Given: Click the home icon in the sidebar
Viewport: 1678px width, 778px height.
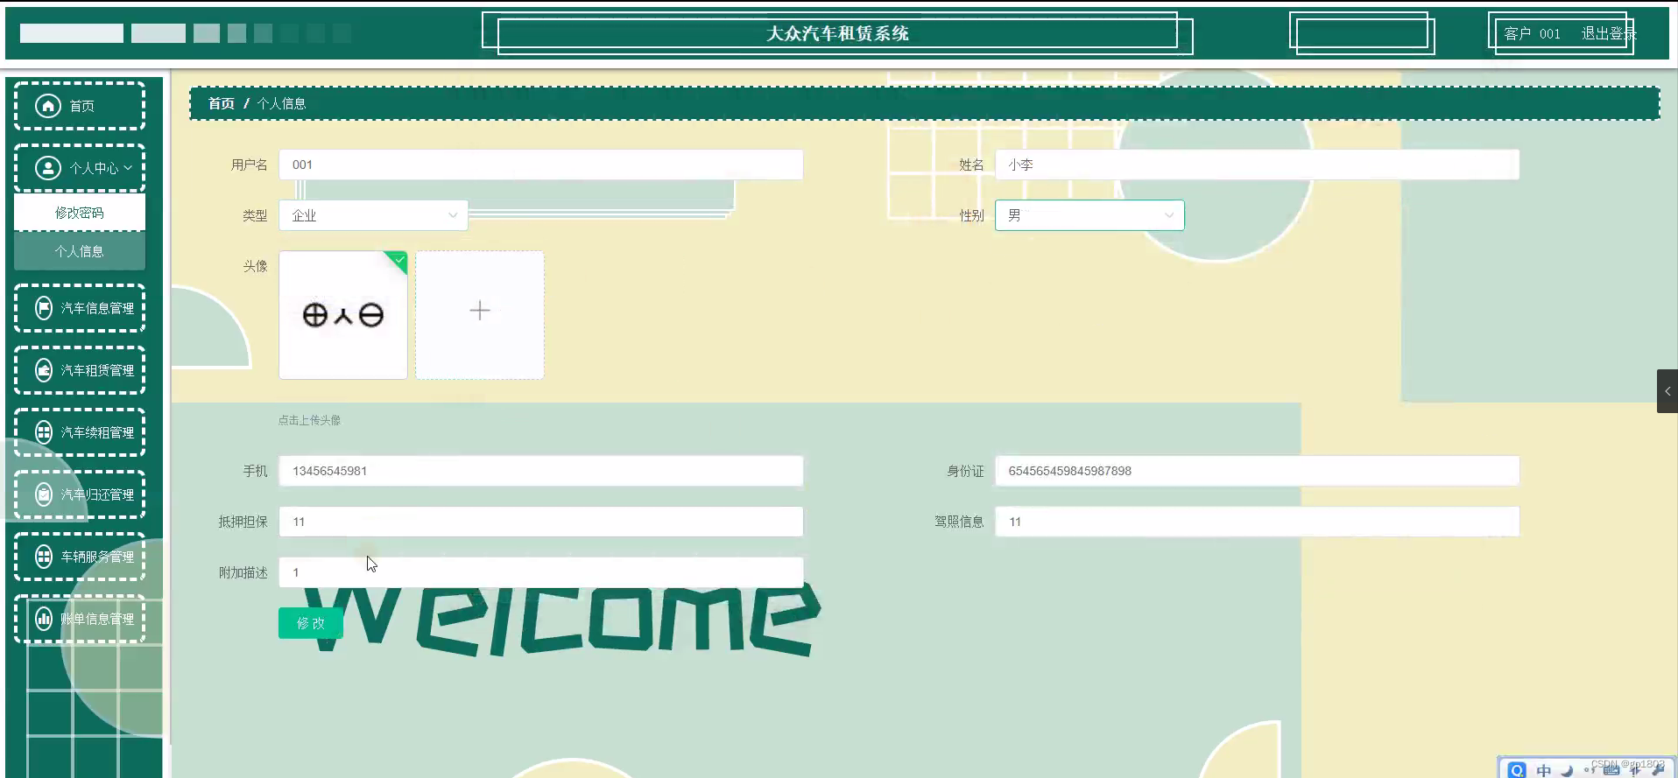Looking at the screenshot, I should 48,106.
